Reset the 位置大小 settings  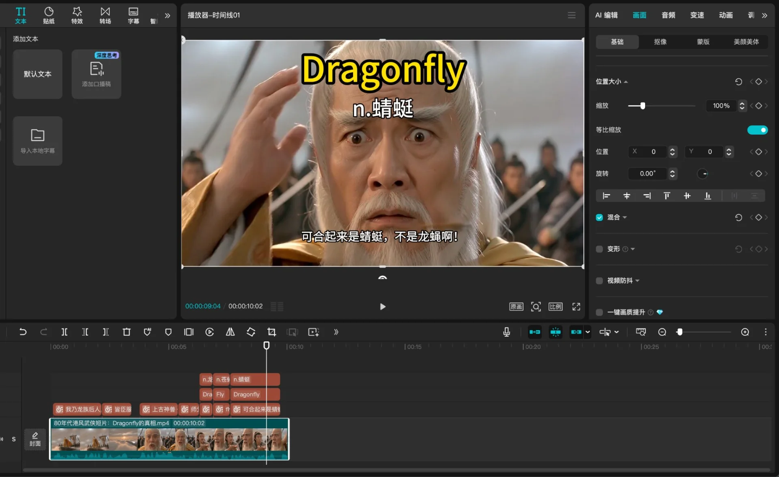pyautogui.click(x=738, y=82)
